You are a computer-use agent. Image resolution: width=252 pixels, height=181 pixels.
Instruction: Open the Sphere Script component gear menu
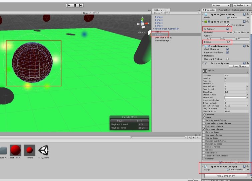pyautogui.click(x=248, y=166)
